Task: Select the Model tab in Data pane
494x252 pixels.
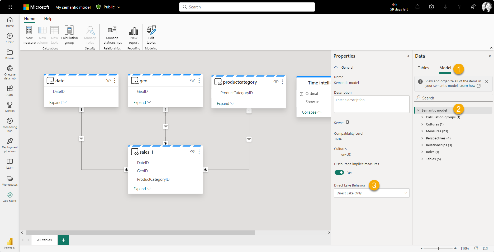Action: click(x=445, y=68)
